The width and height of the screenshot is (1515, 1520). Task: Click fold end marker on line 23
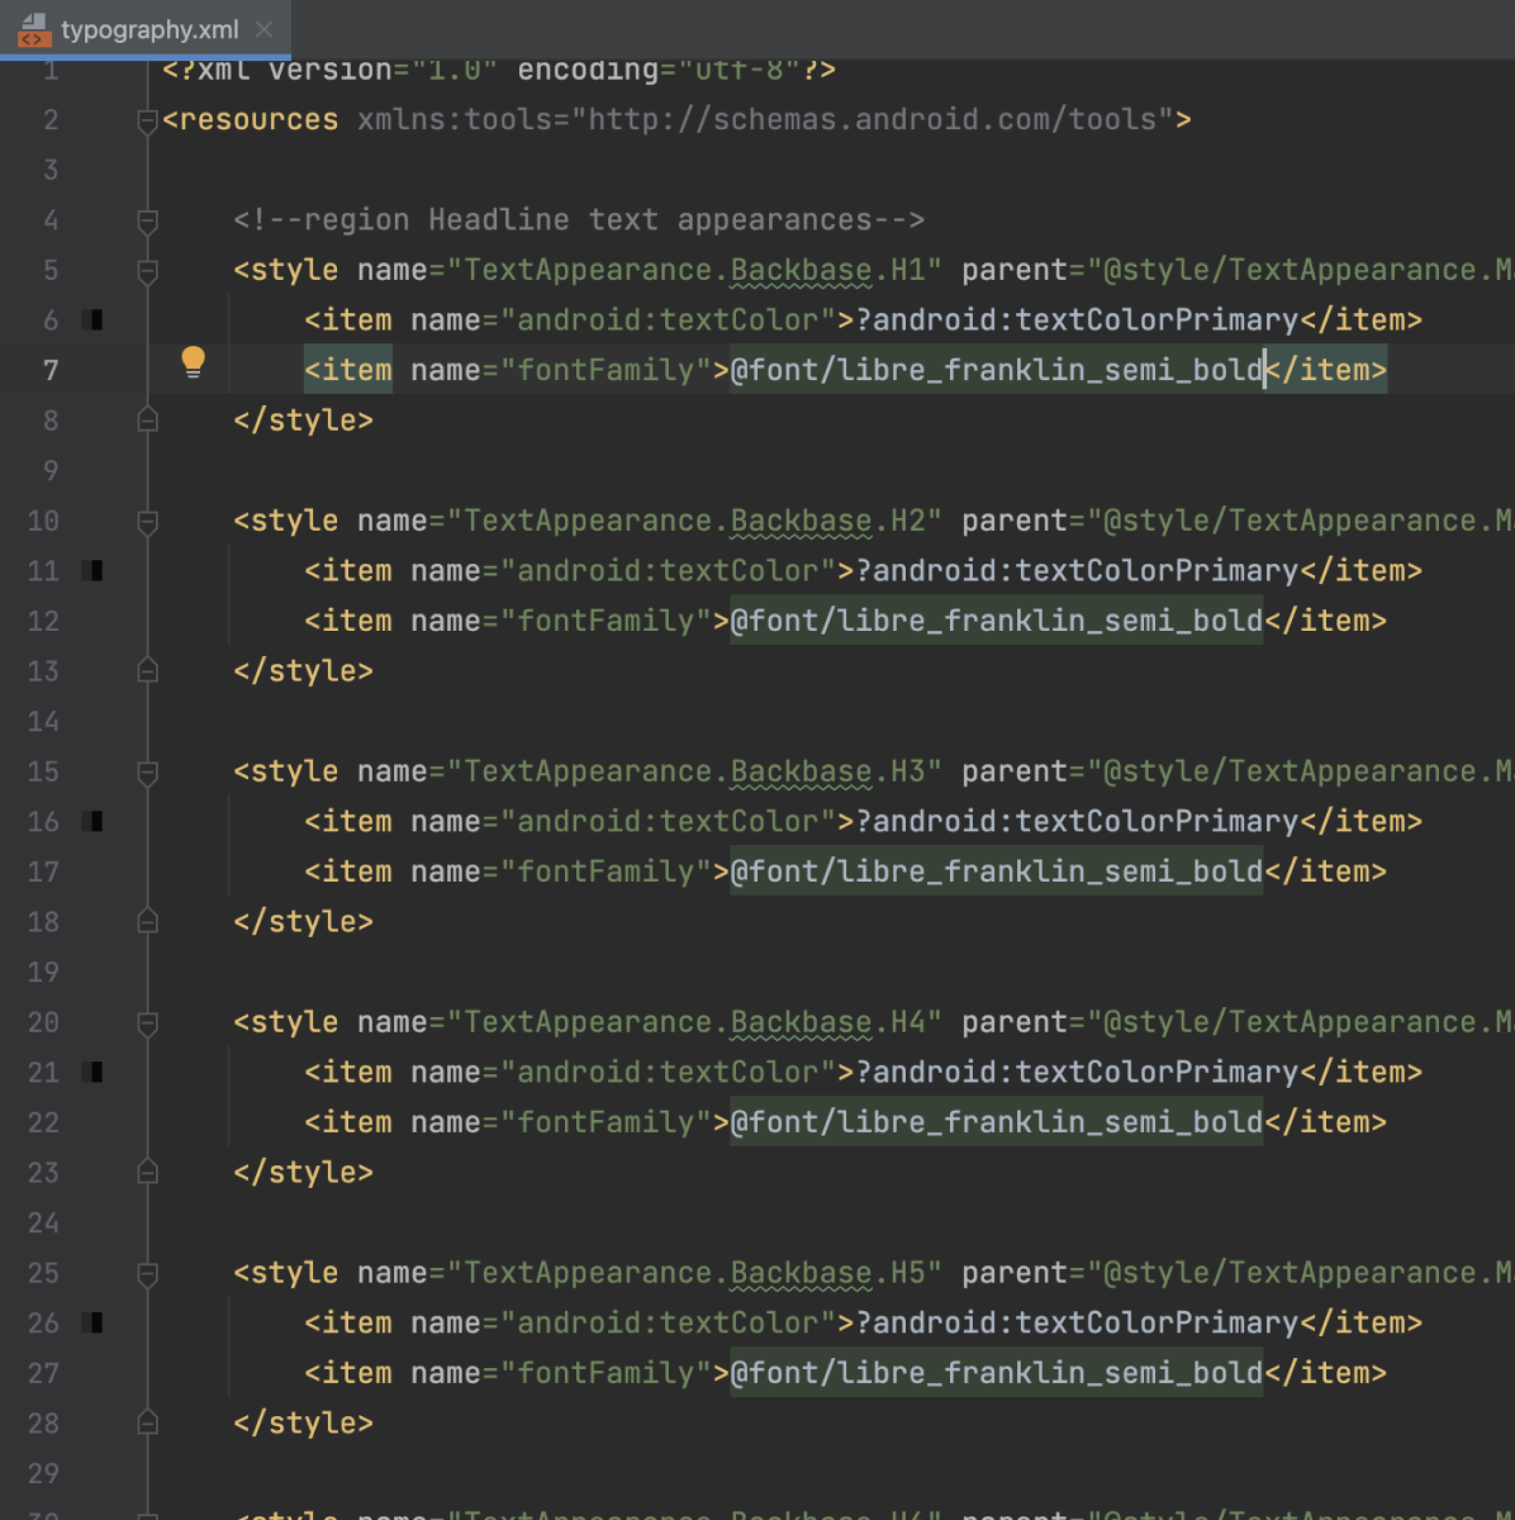pyautogui.click(x=147, y=1172)
